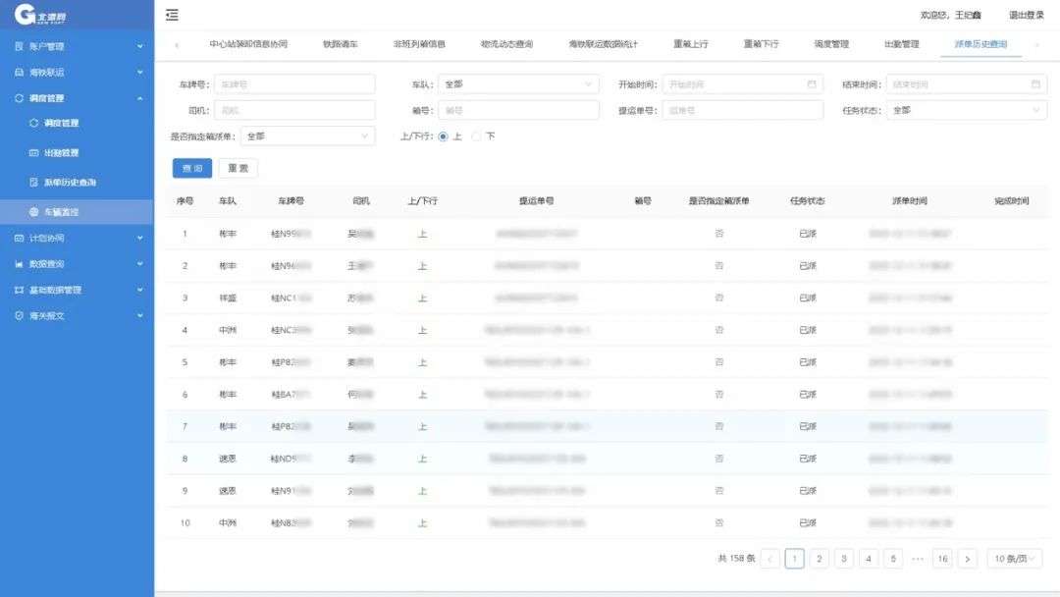Click the 派单历史查询 sidebar document icon
Viewport: 1060px width, 597px height.
pyautogui.click(x=34, y=183)
